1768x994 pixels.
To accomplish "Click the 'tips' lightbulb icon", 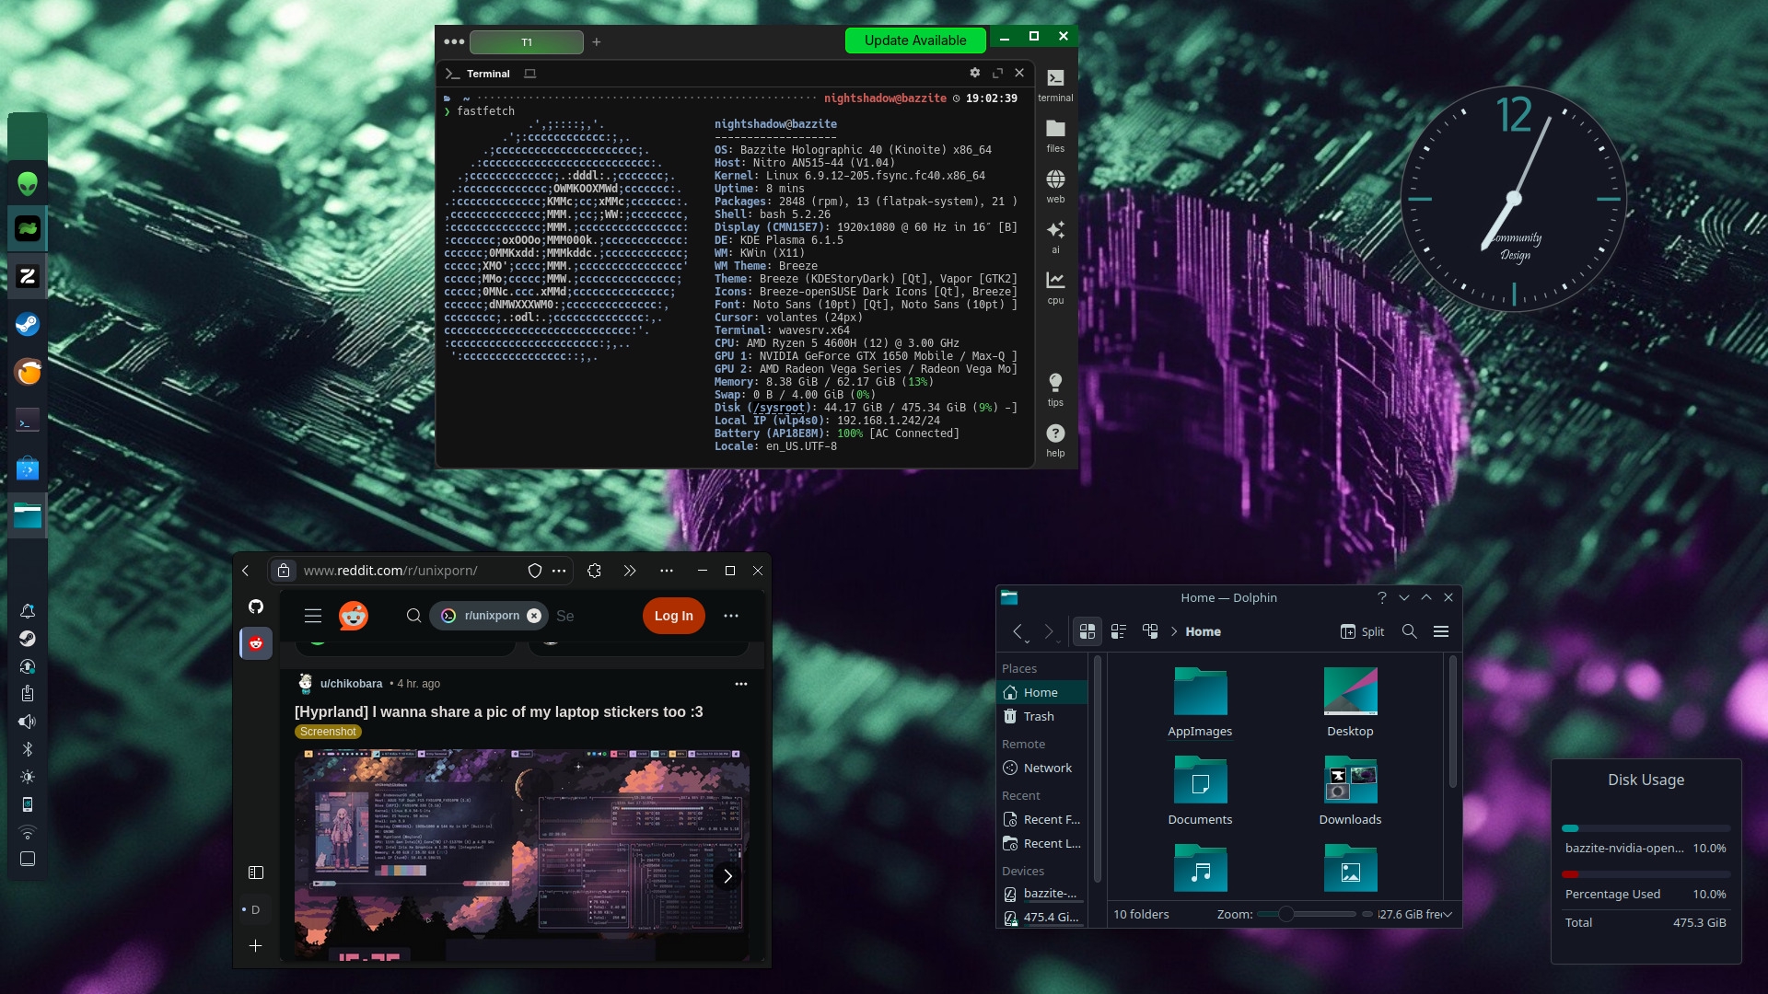I will (1055, 387).
